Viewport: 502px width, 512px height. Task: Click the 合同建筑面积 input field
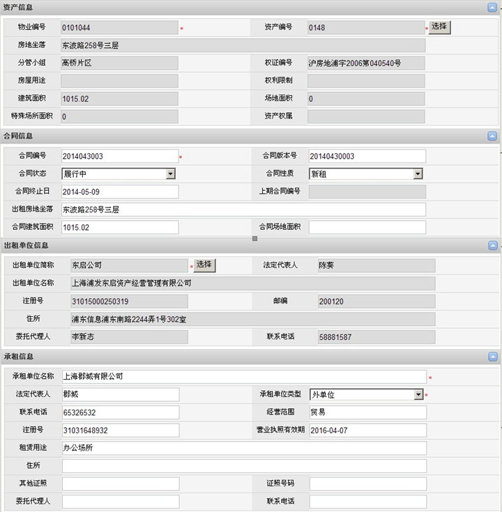click(119, 227)
